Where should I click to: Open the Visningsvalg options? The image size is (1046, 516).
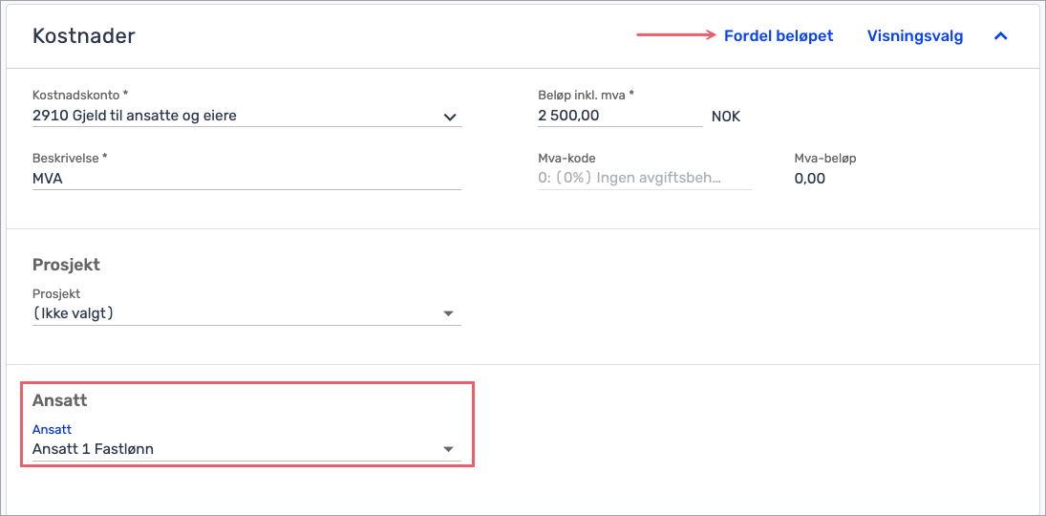coord(914,36)
